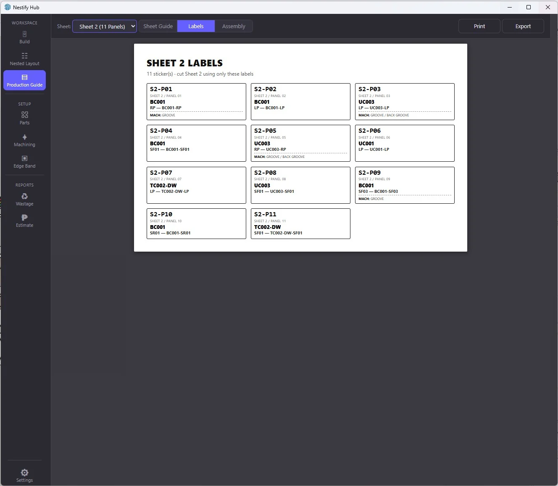The image size is (558, 486).
Task: Select label card S2-P01
Action: [196, 102]
